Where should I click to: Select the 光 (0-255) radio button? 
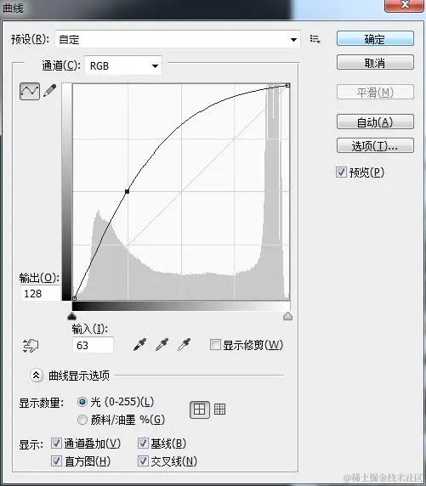pyautogui.click(x=82, y=402)
